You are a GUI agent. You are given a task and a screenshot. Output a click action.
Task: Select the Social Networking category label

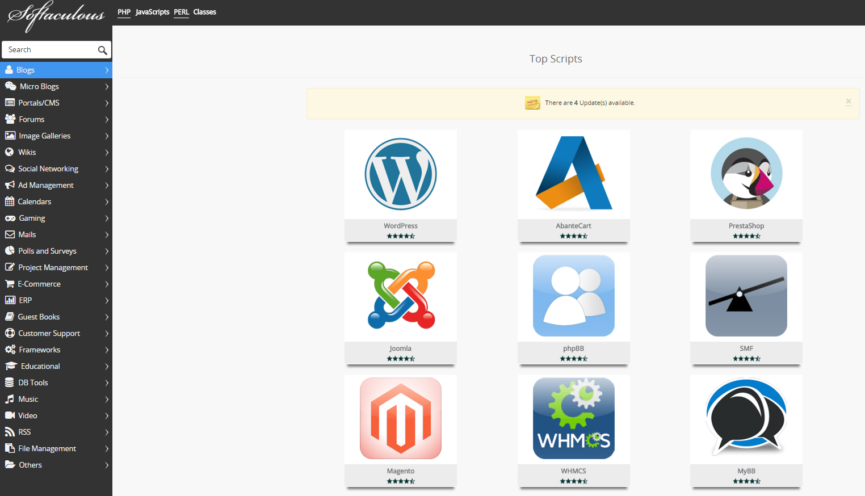pyautogui.click(x=48, y=169)
